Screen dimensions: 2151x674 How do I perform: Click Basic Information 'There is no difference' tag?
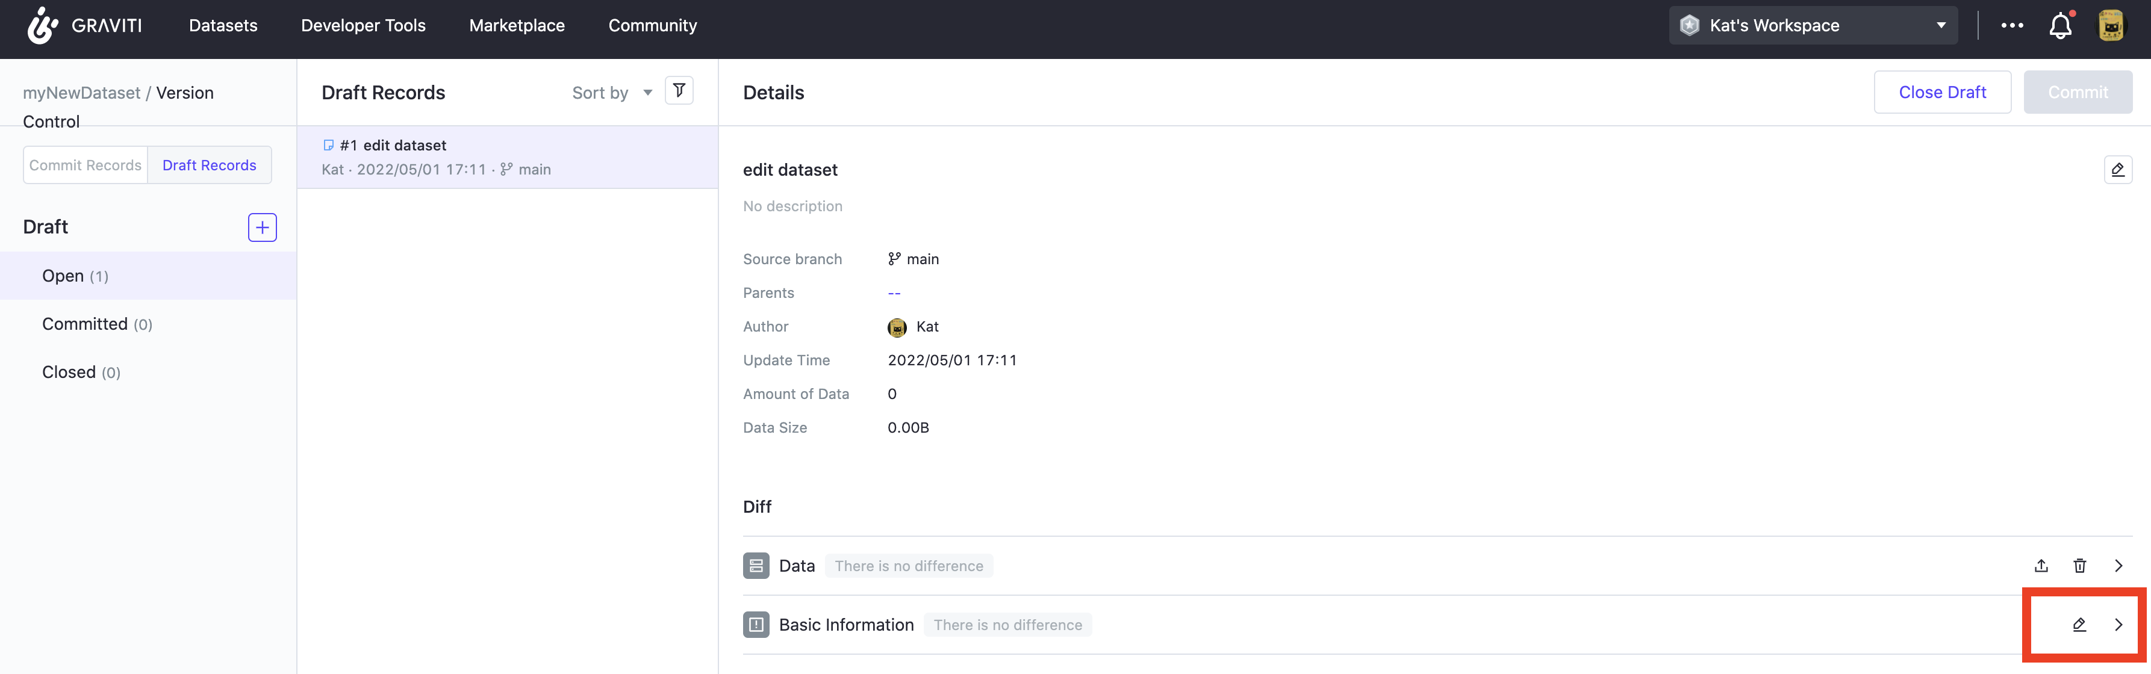[1007, 625]
